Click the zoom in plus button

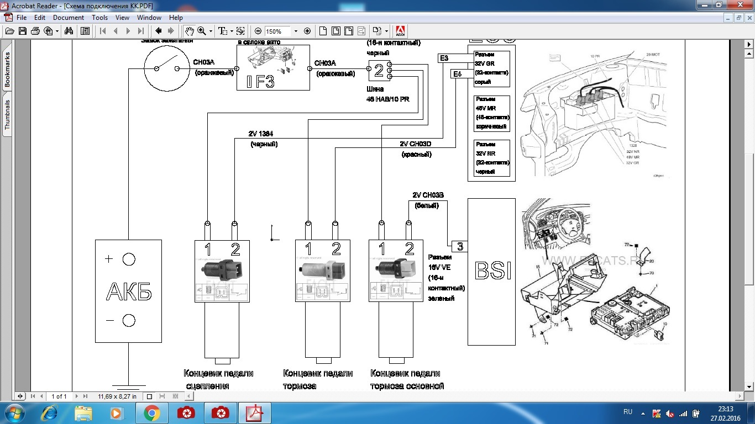pos(307,31)
